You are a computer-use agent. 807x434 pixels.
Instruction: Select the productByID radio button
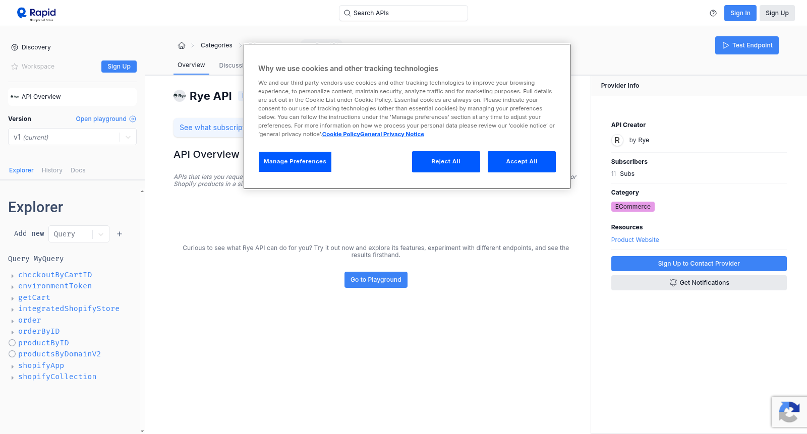(12, 343)
